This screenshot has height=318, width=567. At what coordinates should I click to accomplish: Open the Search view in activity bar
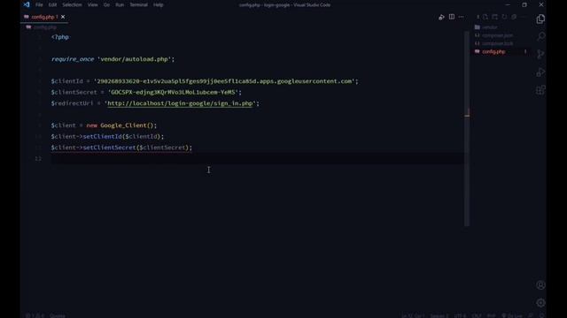pos(540,36)
